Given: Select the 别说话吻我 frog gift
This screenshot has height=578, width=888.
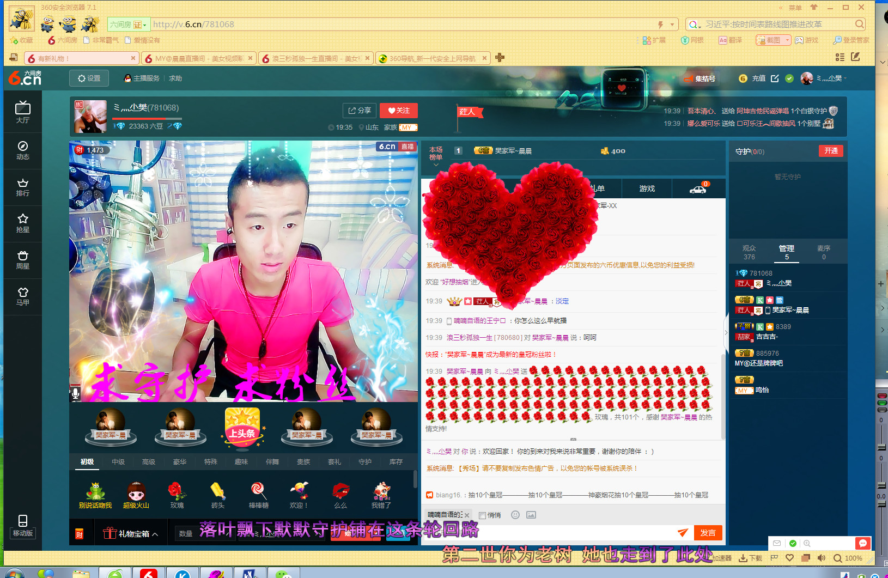Looking at the screenshot, I should (95, 495).
